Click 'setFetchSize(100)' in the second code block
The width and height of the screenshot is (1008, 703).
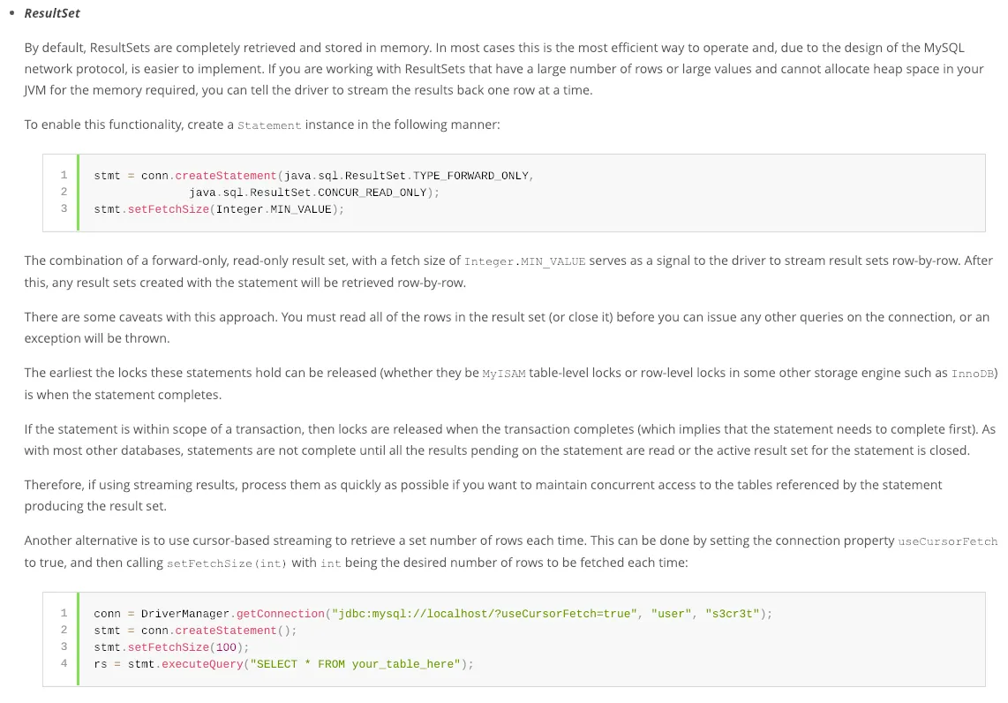click(x=185, y=647)
